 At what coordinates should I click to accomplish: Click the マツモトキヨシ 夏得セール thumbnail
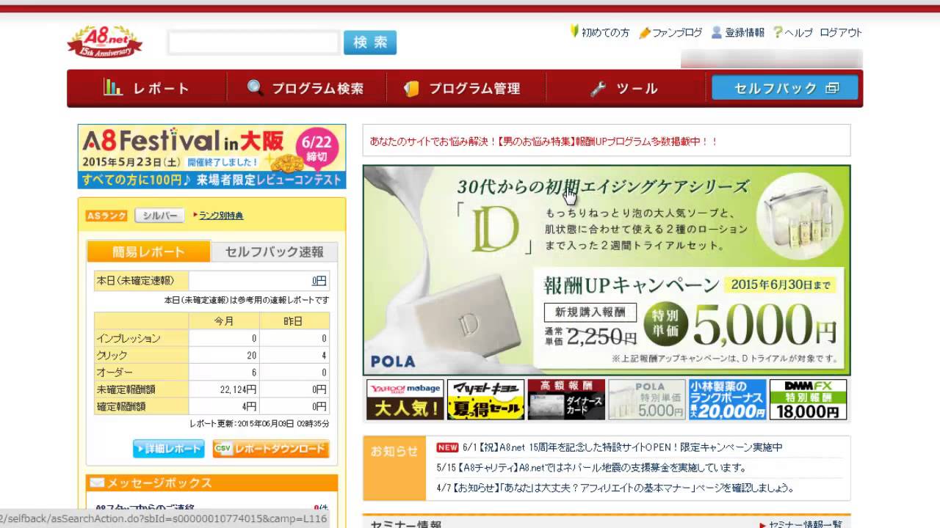[x=485, y=400]
